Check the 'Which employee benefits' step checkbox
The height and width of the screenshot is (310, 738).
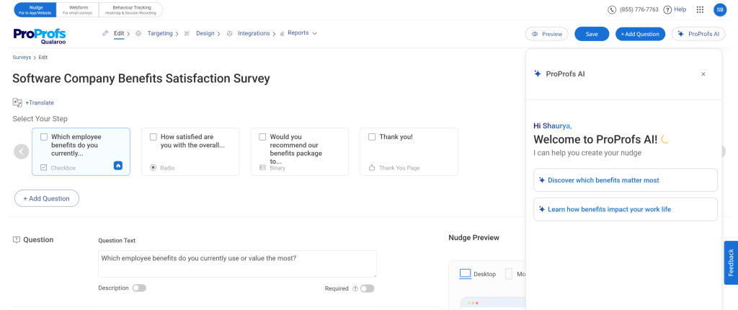coord(44,137)
